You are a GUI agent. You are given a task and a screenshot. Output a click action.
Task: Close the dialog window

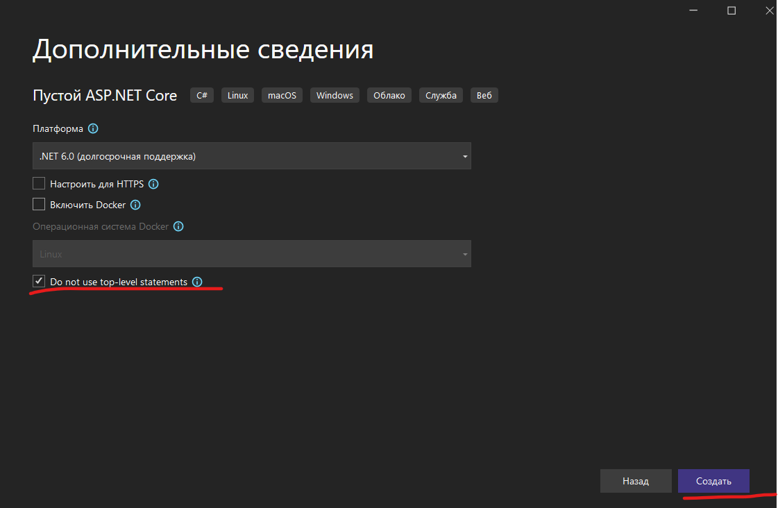point(770,10)
